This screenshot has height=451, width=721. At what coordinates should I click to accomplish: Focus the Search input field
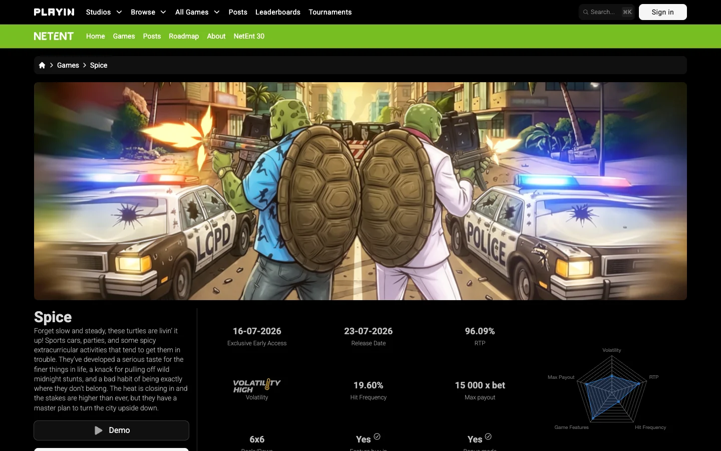[606, 12]
